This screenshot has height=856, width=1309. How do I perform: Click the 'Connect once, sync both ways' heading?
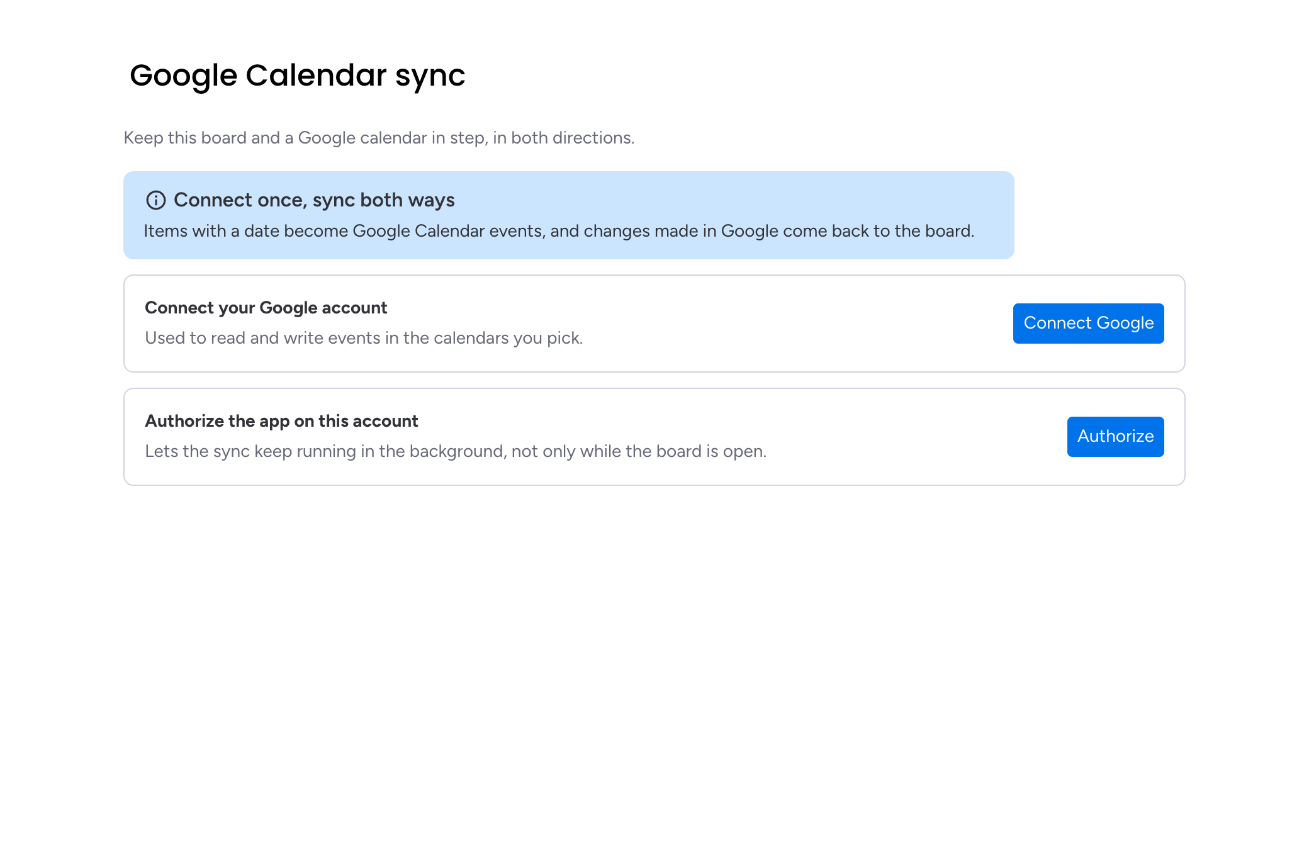314,200
